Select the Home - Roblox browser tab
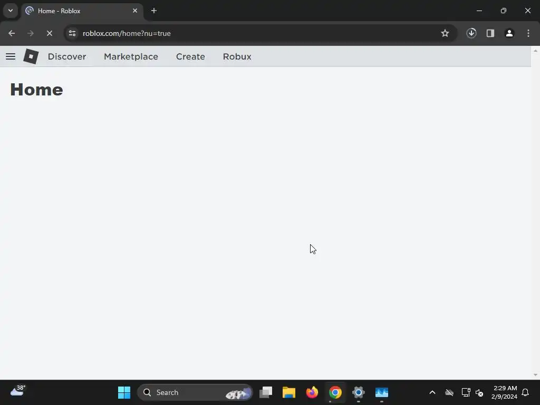 [83, 11]
